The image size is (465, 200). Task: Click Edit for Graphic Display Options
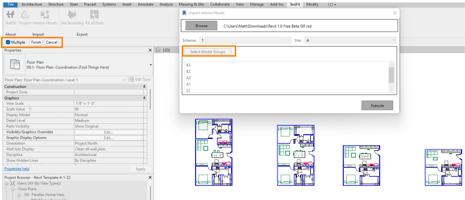point(108,138)
